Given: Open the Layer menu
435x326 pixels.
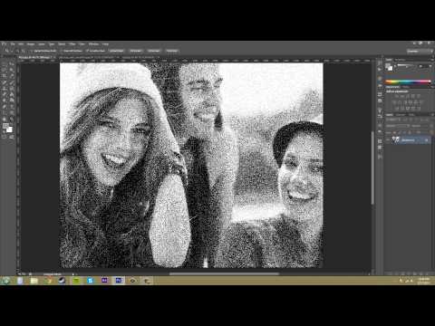Looking at the screenshot, I should click(x=41, y=43).
